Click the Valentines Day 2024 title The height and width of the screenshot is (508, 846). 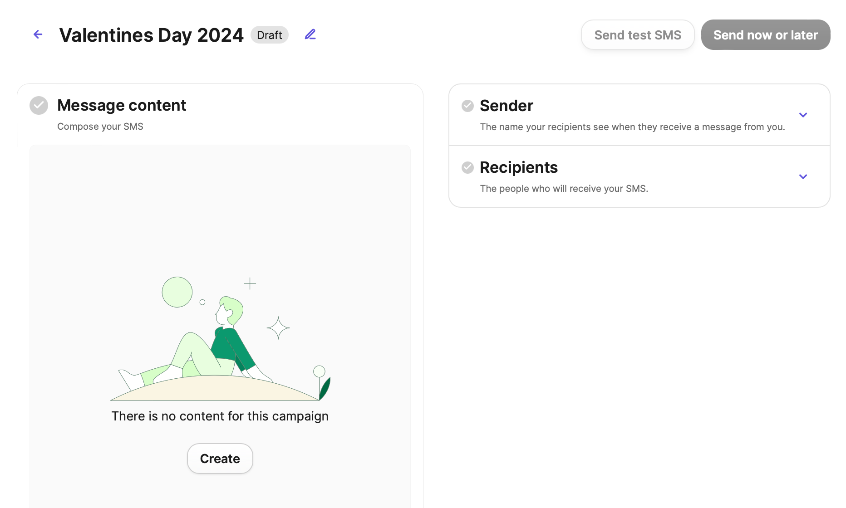point(152,34)
